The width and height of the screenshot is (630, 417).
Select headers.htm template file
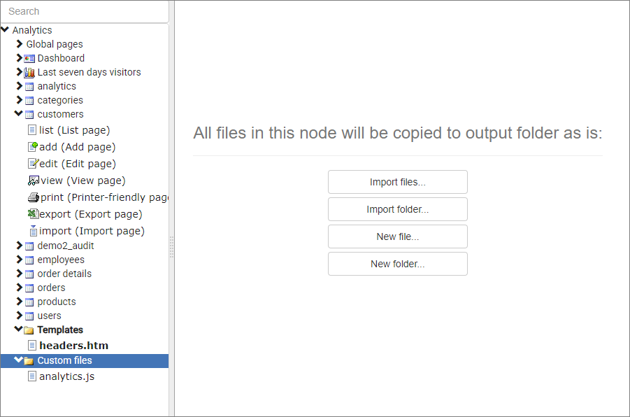pyautogui.click(x=73, y=346)
